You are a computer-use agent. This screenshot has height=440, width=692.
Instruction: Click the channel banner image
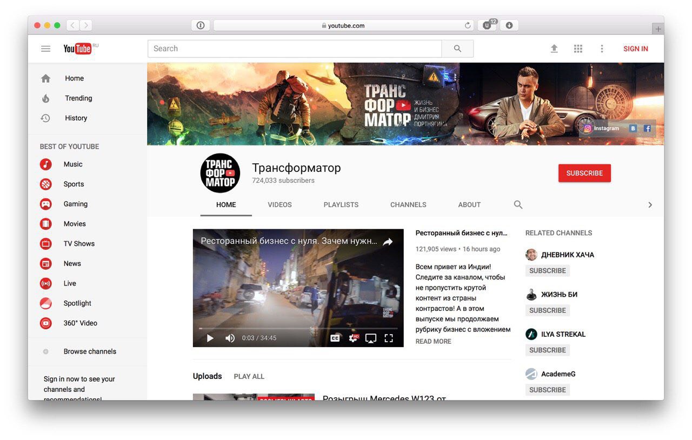405,104
